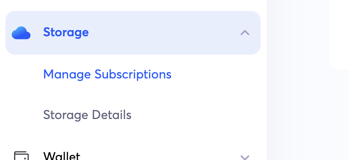Click the Wallet icon in sidebar
The height and width of the screenshot is (160, 349).
[x=21, y=156]
